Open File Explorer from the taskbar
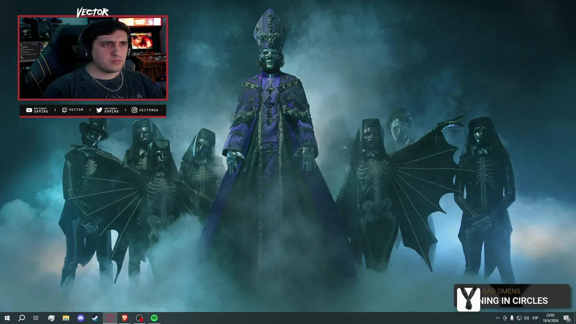This screenshot has width=576, height=324. tap(66, 318)
